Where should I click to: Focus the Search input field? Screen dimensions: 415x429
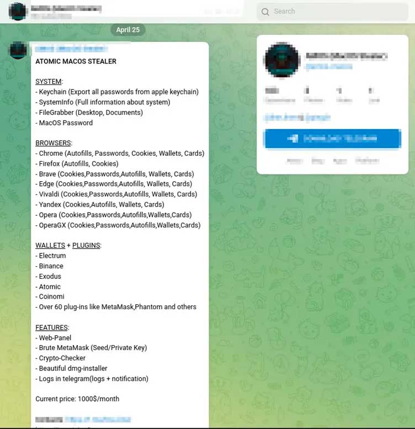[x=332, y=12]
